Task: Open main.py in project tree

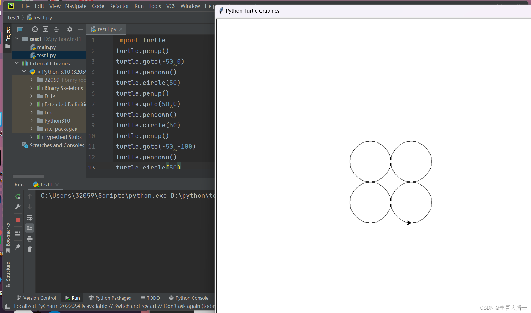Action: (46, 47)
